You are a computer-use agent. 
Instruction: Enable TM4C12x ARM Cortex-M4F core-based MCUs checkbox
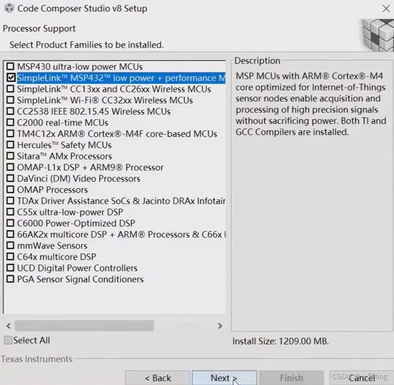pyautogui.click(x=10, y=133)
